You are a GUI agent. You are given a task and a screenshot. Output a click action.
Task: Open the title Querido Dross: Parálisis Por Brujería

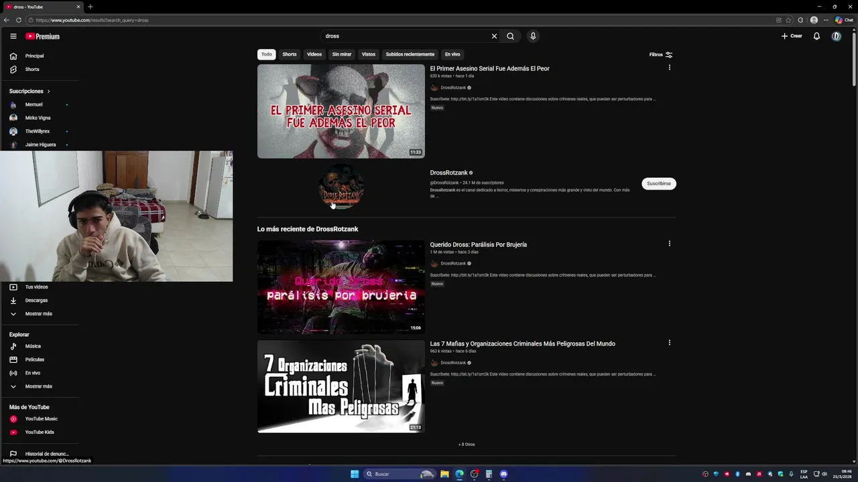[x=479, y=244]
